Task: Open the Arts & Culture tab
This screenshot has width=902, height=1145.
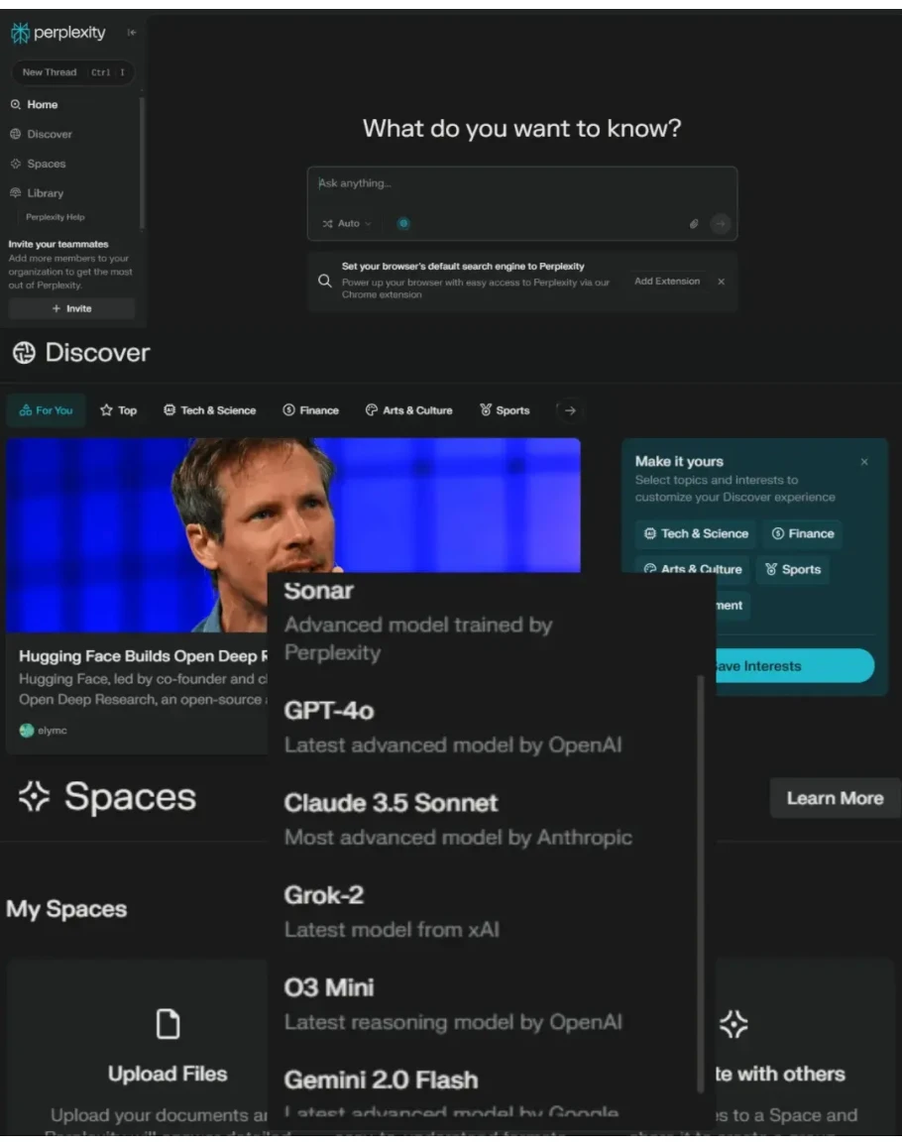Action: (x=408, y=410)
